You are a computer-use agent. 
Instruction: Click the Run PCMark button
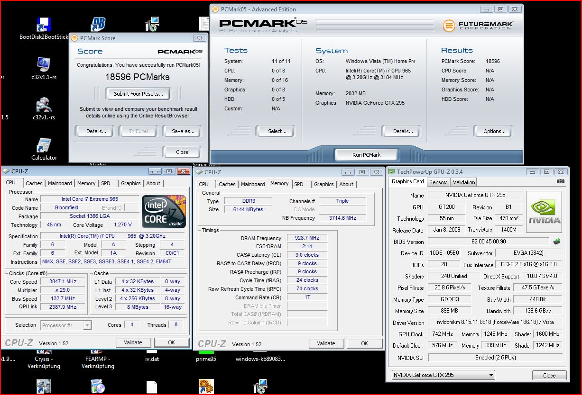pyautogui.click(x=366, y=155)
